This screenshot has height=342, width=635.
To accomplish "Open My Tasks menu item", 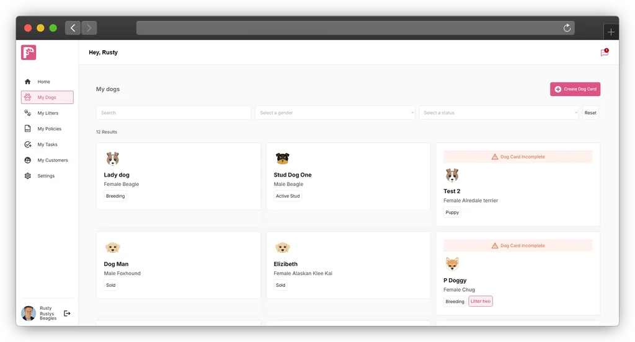I will [47, 144].
